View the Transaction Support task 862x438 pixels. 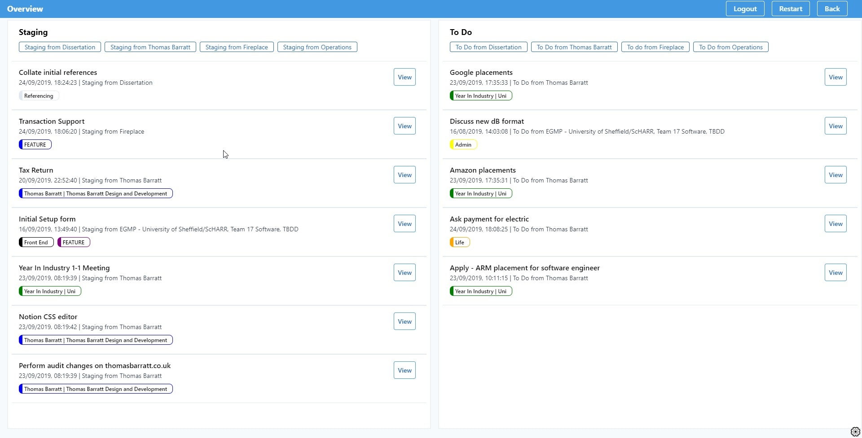coord(405,126)
